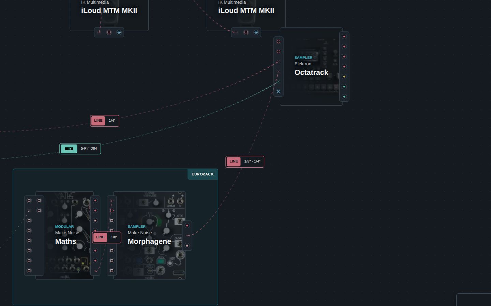The height and width of the screenshot is (306, 491).
Task: Select Morphagene's output port with the cable attached
Action: (x=187, y=235)
